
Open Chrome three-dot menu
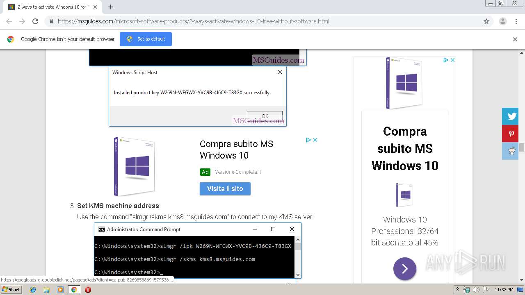(x=516, y=21)
